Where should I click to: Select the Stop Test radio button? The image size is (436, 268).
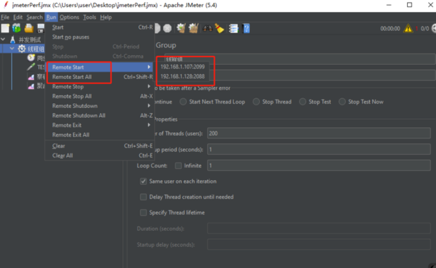[302, 102]
